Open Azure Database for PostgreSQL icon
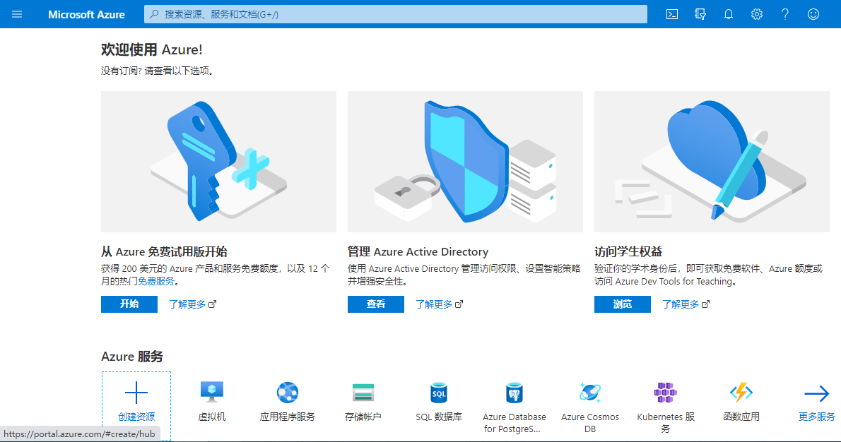 (514, 393)
